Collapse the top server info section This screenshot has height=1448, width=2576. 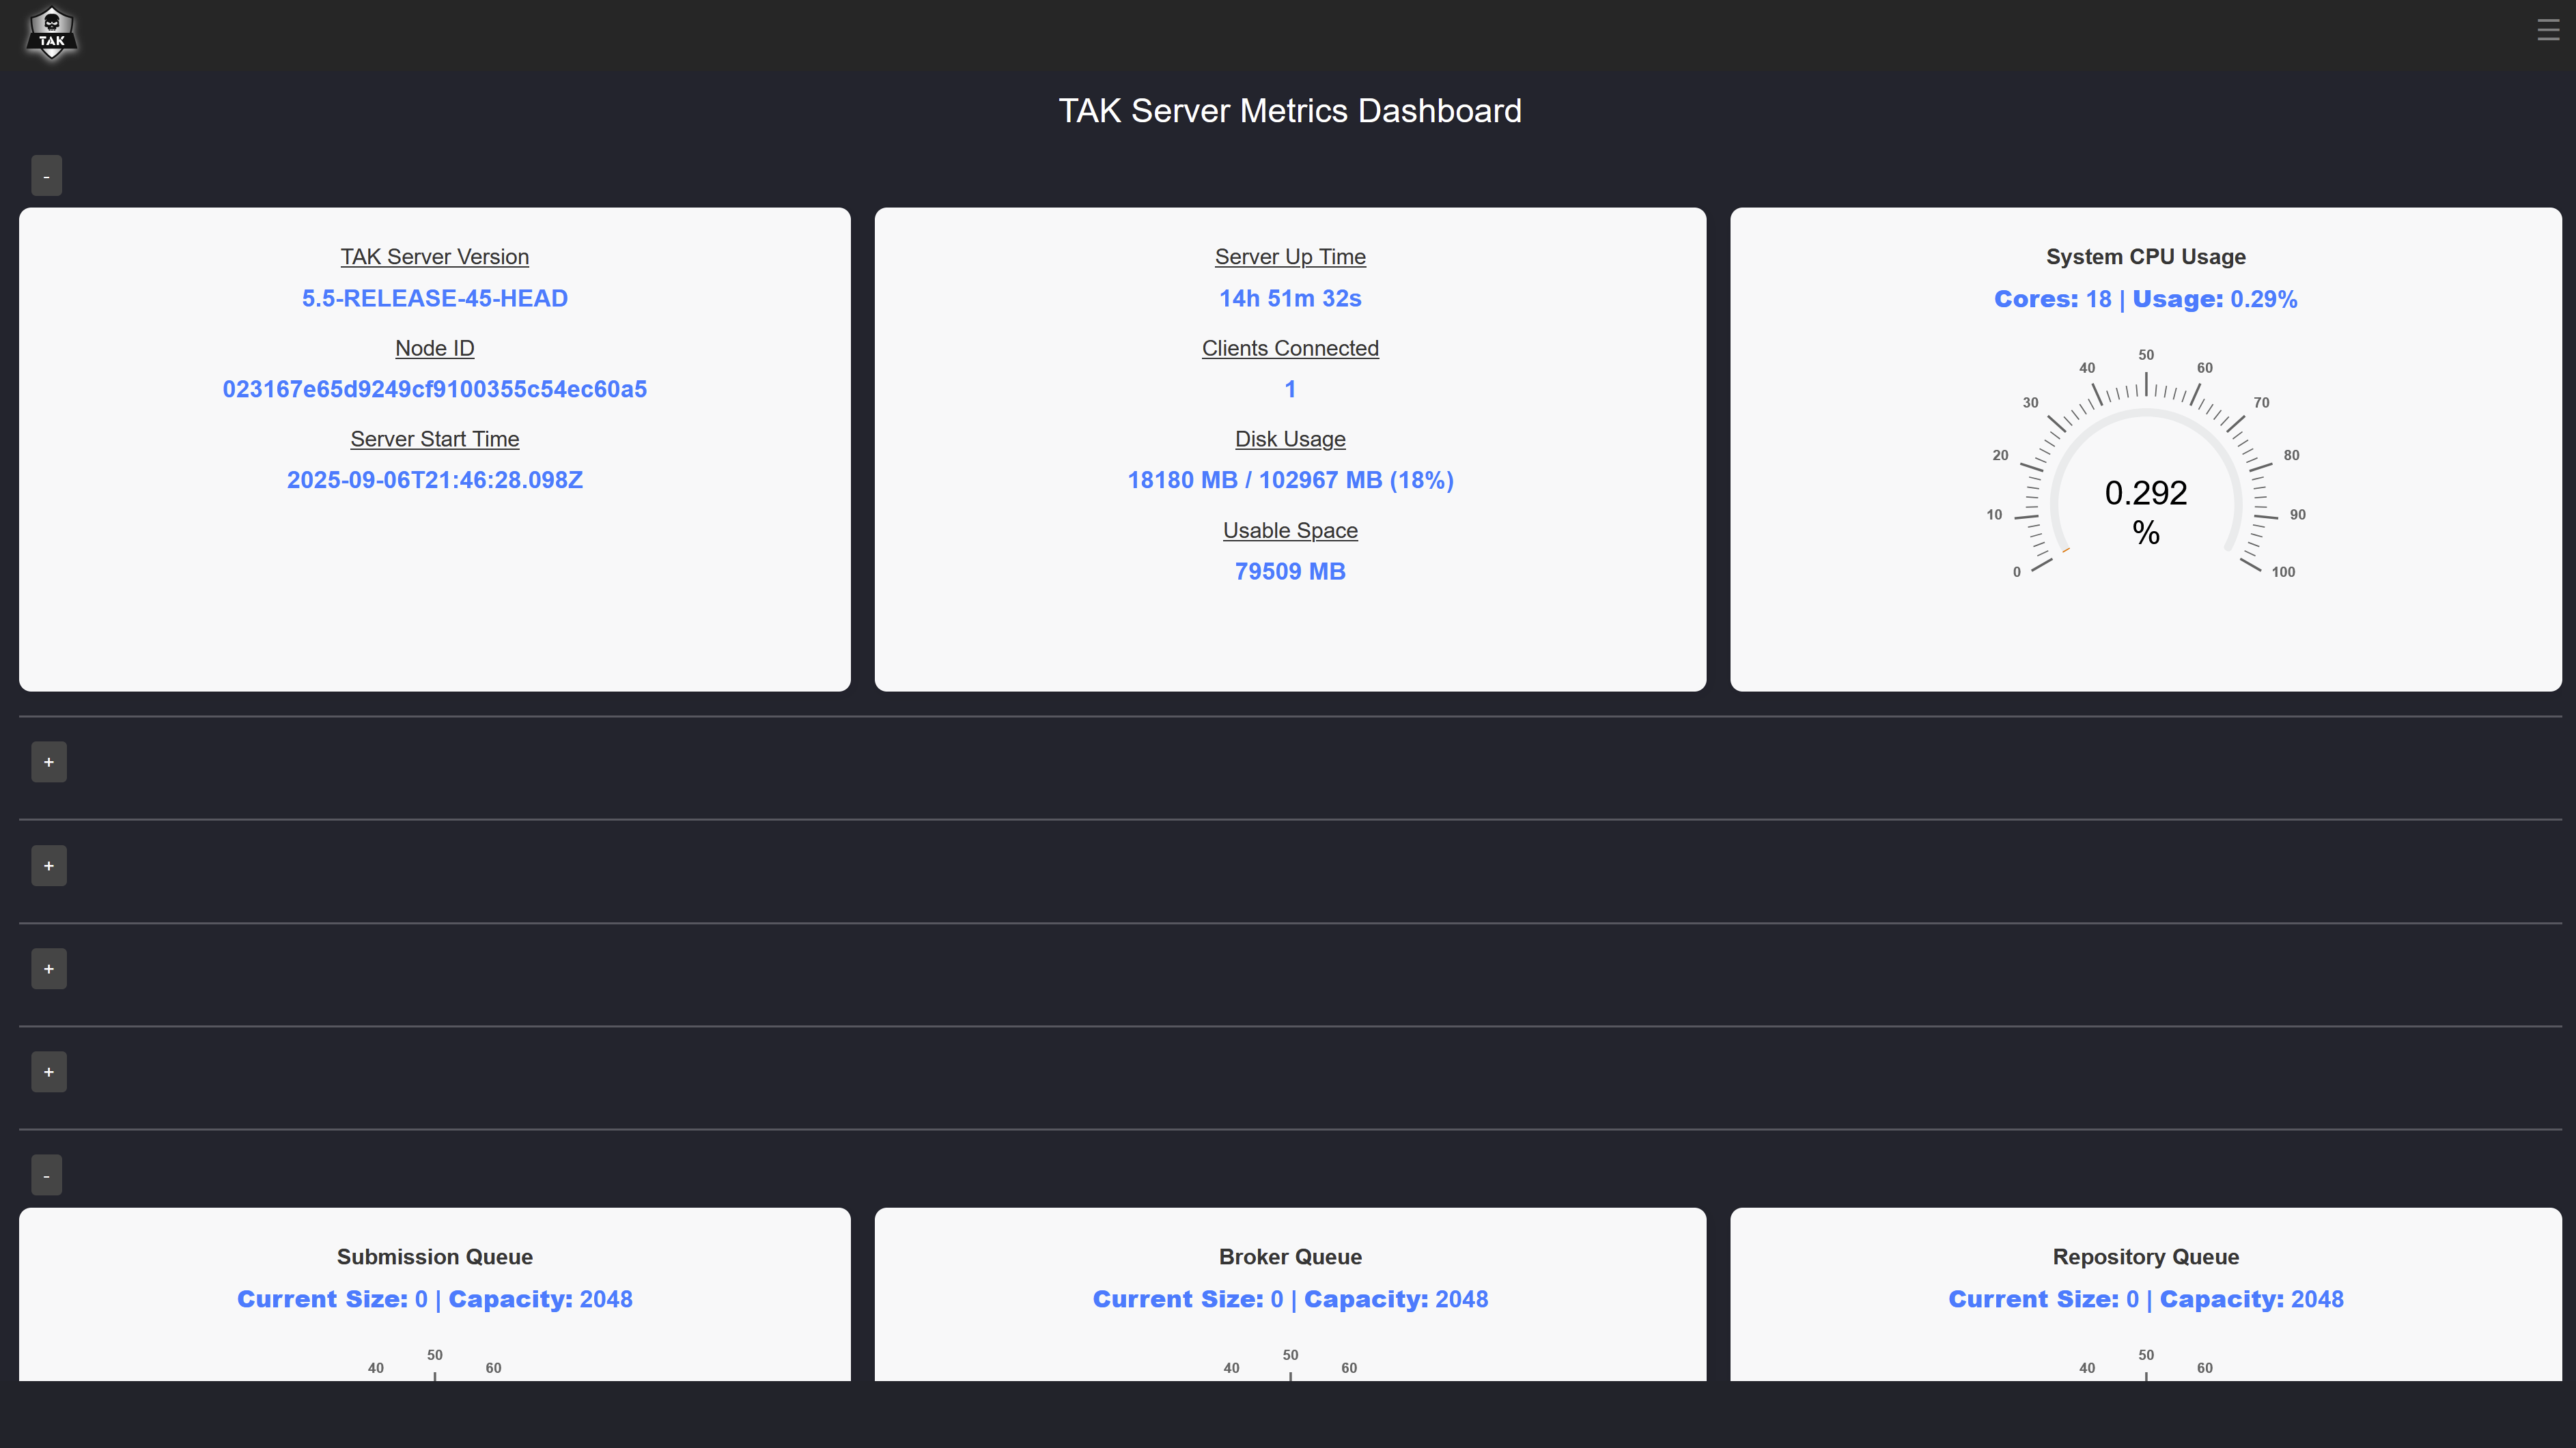pyautogui.click(x=46, y=176)
